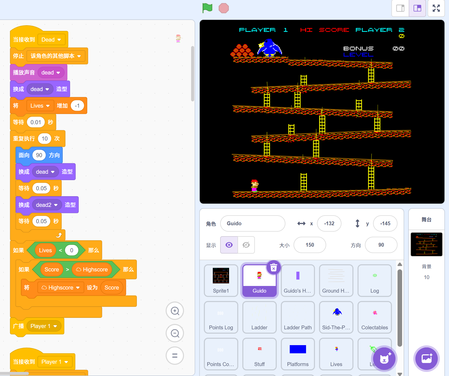Click the sprite list vertical scrollbar
Image resolution: width=449 pixels, height=376 pixels.
tap(400, 306)
